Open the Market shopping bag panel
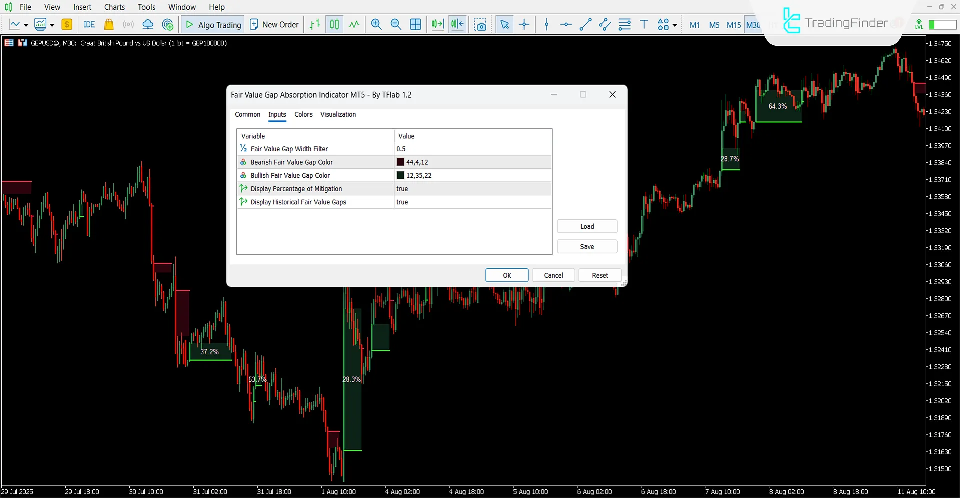 click(x=109, y=24)
